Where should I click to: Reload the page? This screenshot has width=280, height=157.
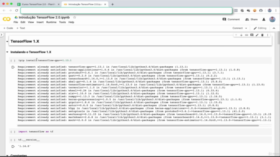pos(17,10)
